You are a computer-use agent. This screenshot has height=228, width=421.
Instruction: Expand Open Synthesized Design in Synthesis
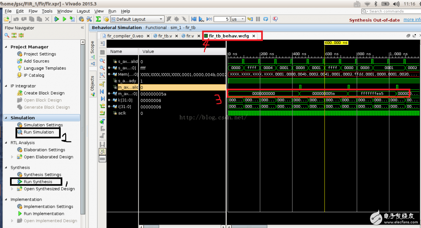tap(12, 189)
